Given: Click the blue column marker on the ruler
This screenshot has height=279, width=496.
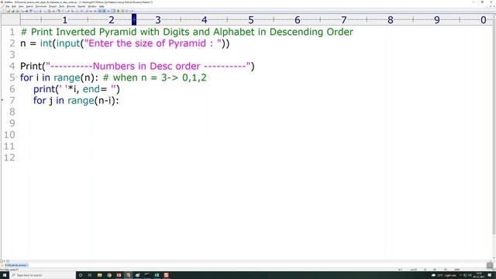Looking at the screenshot, I should (134, 19).
